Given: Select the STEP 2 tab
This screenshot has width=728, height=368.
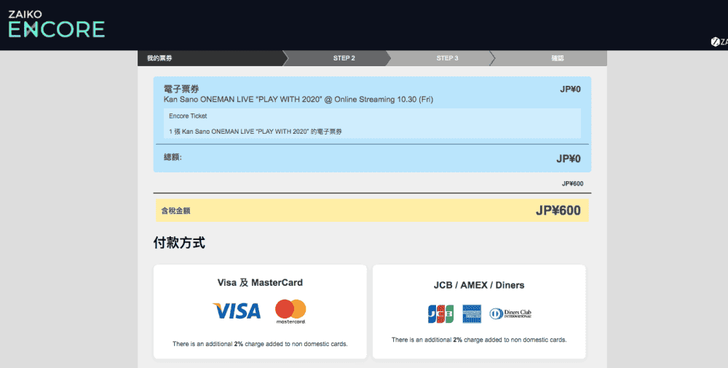Looking at the screenshot, I should (338, 58).
